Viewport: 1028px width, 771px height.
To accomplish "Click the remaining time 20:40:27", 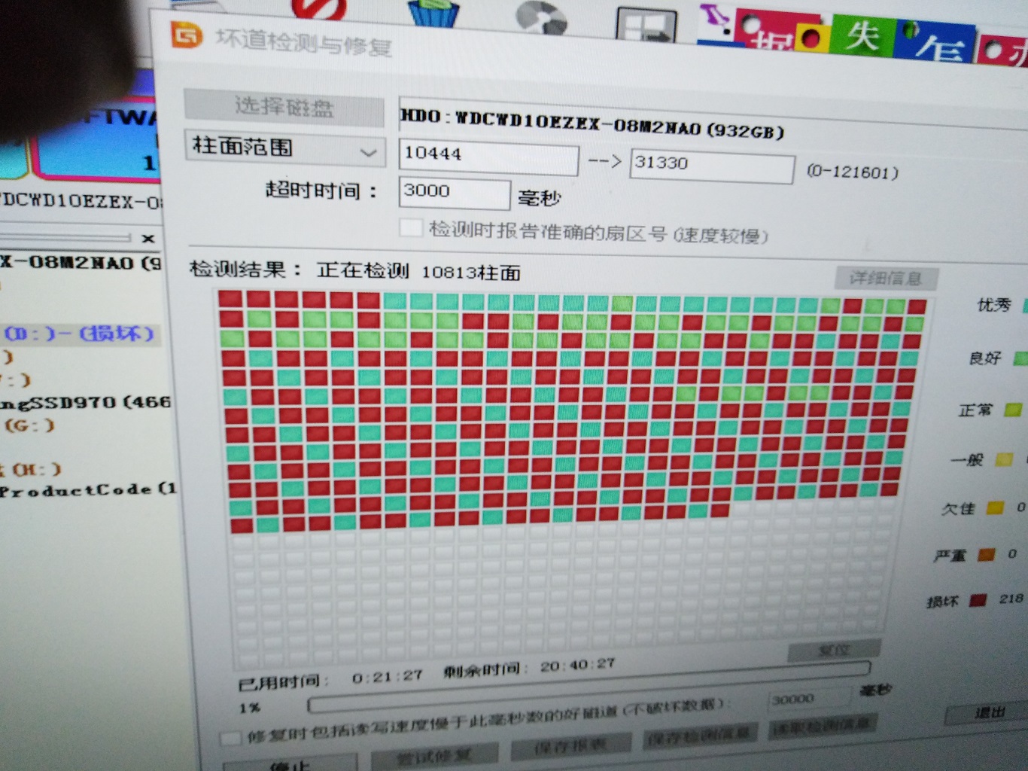I will (578, 666).
